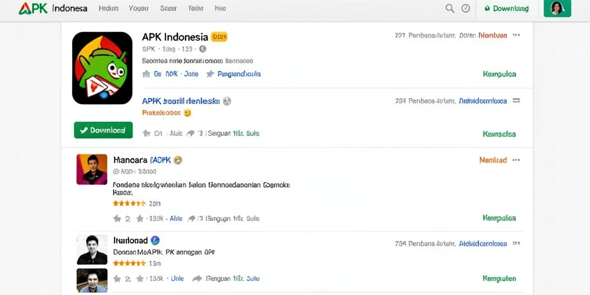Click the menu icon beside 'Aldiidoomloea' in Inarlonad row

pos(516,244)
